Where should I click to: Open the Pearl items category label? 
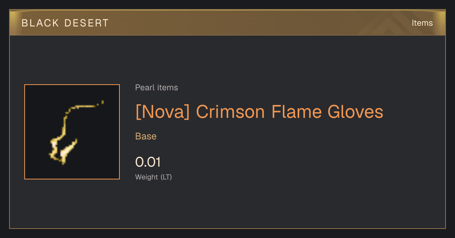157,88
